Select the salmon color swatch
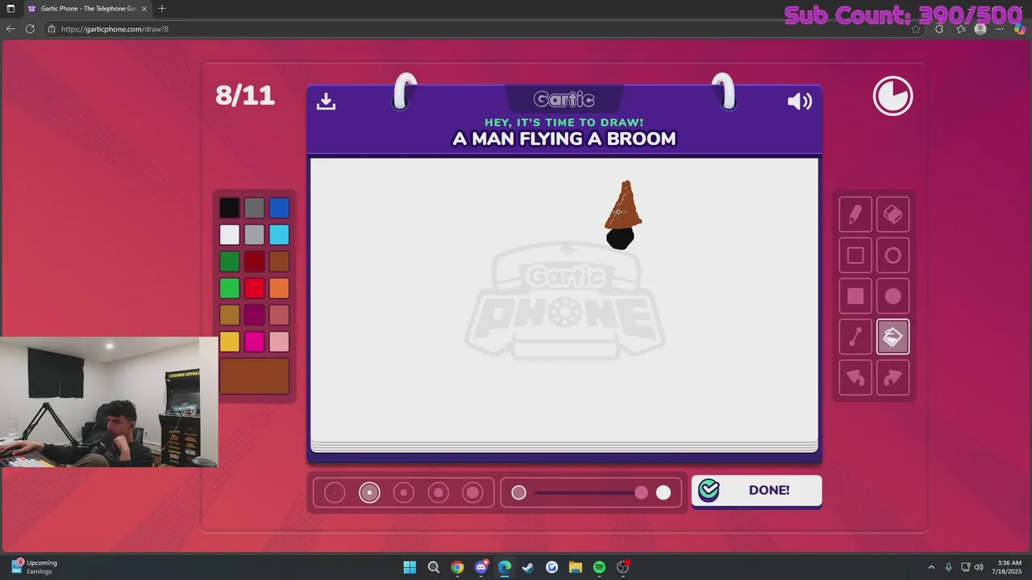 click(279, 314)
